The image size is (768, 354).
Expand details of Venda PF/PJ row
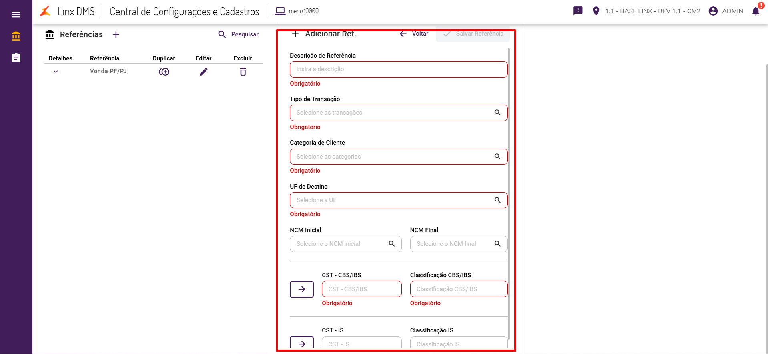pyautogui.click(x=56, y=72)
